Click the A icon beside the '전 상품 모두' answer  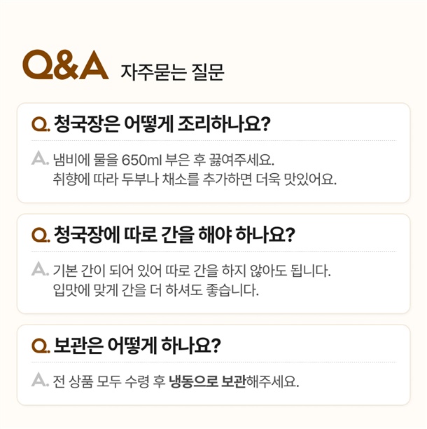[x=40, y=381]
